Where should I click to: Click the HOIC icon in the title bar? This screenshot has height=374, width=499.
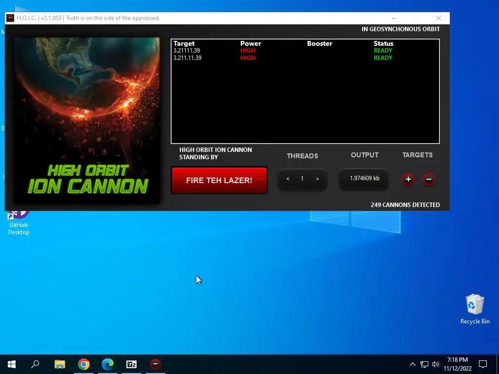[10, 18]
